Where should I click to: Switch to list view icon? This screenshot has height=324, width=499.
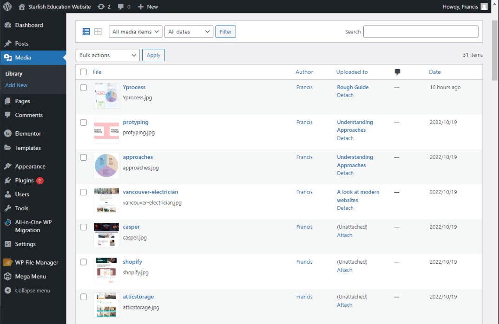point(86,32)
